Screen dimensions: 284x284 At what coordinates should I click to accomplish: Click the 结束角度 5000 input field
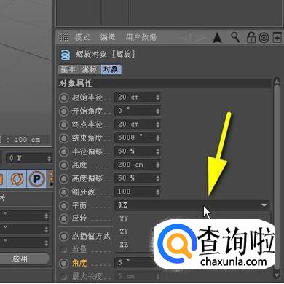tap(138, 138)
